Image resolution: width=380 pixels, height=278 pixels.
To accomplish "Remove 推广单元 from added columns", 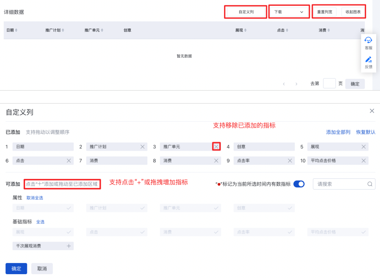I will [216, 147].
